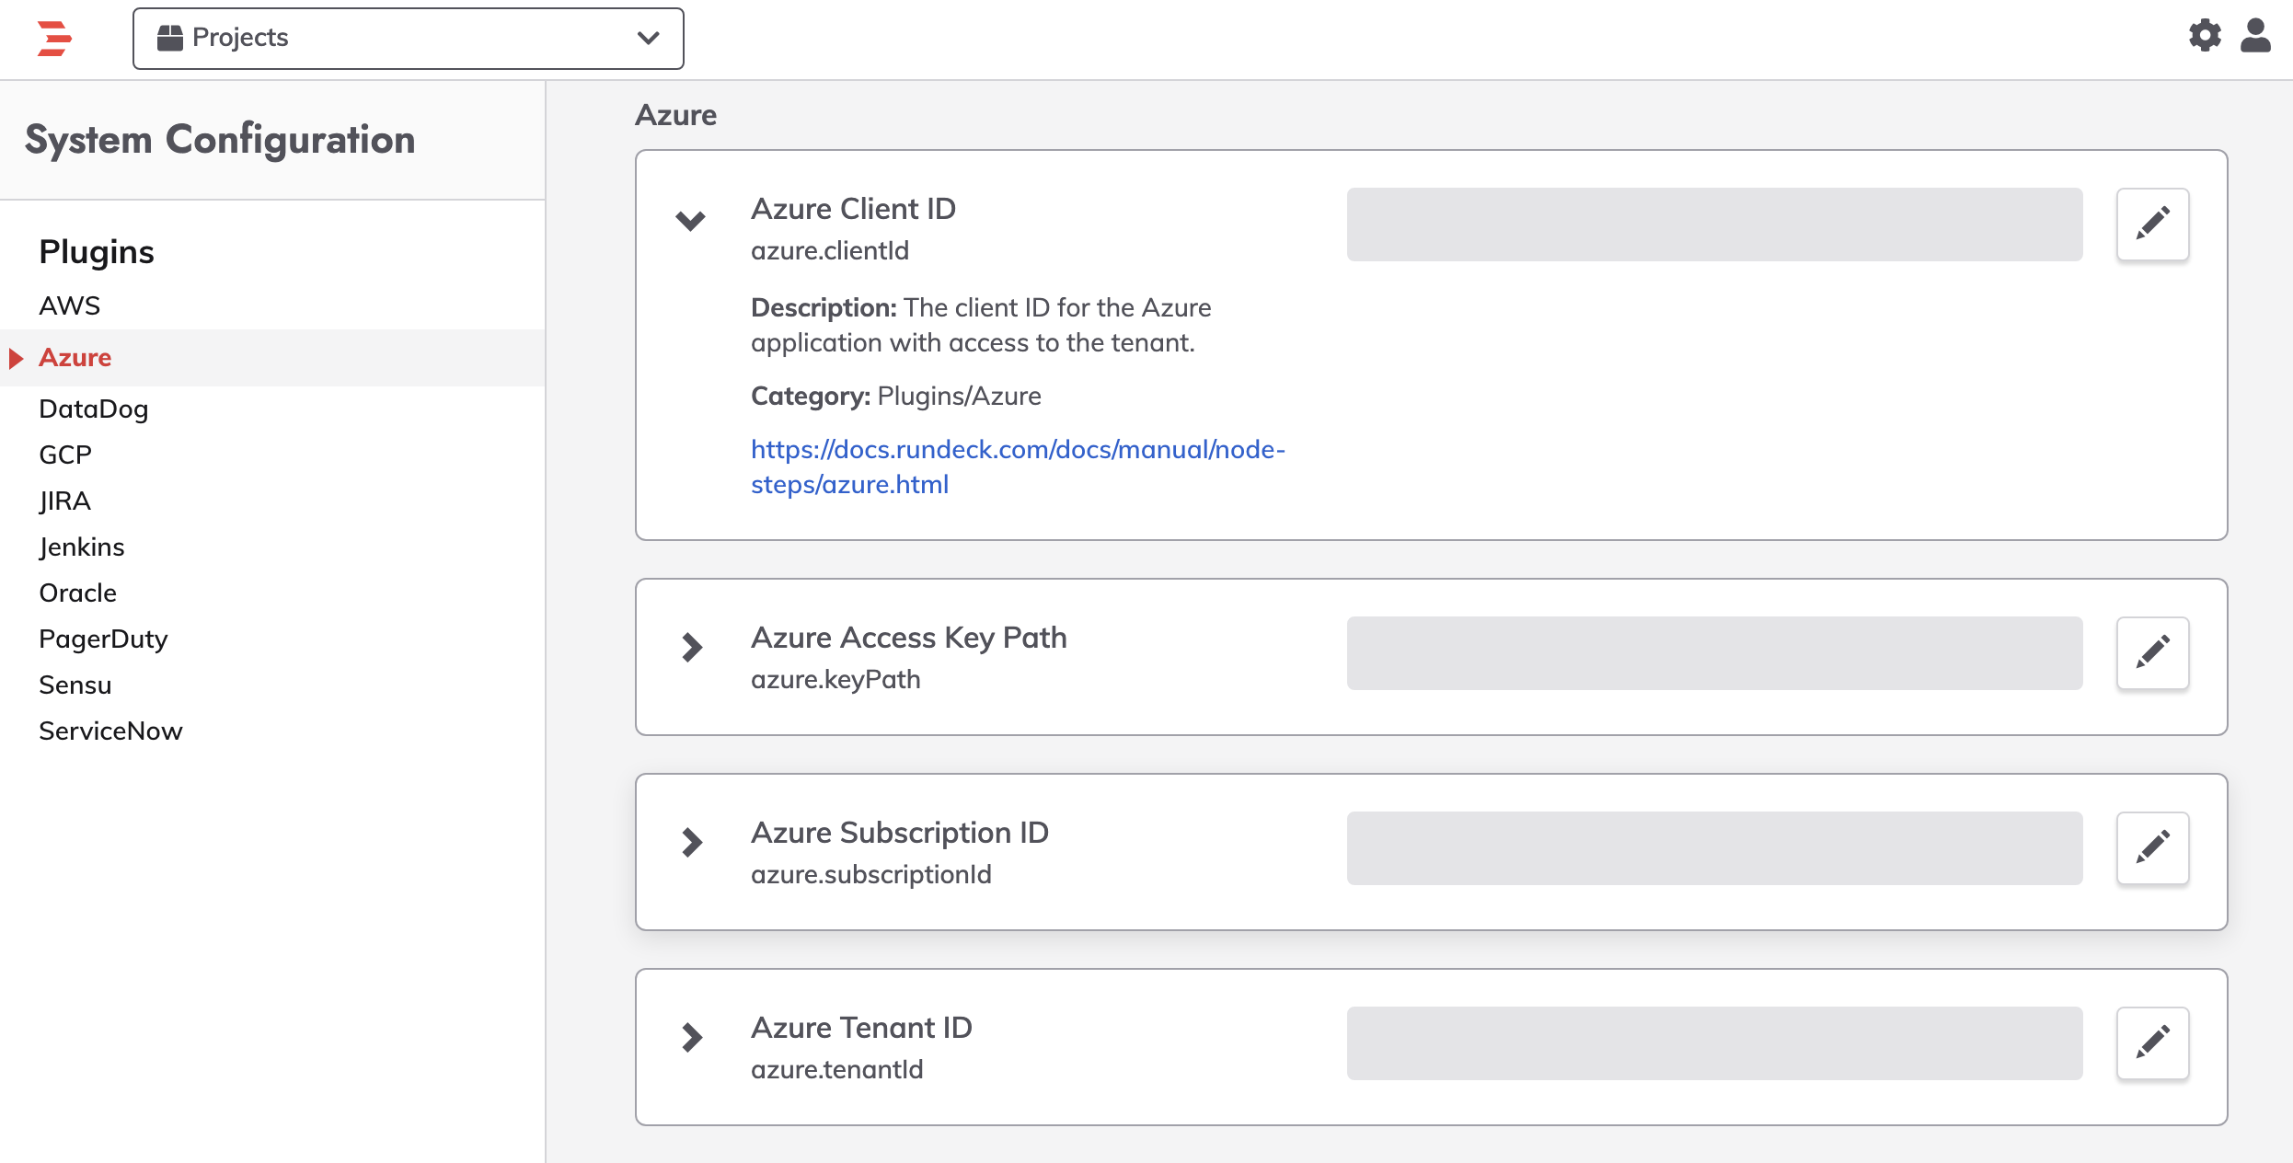This screenshot has width=2293, height=1163.
Task: Edit the Azure Client ID value
Action: [x=2152, y=225]
